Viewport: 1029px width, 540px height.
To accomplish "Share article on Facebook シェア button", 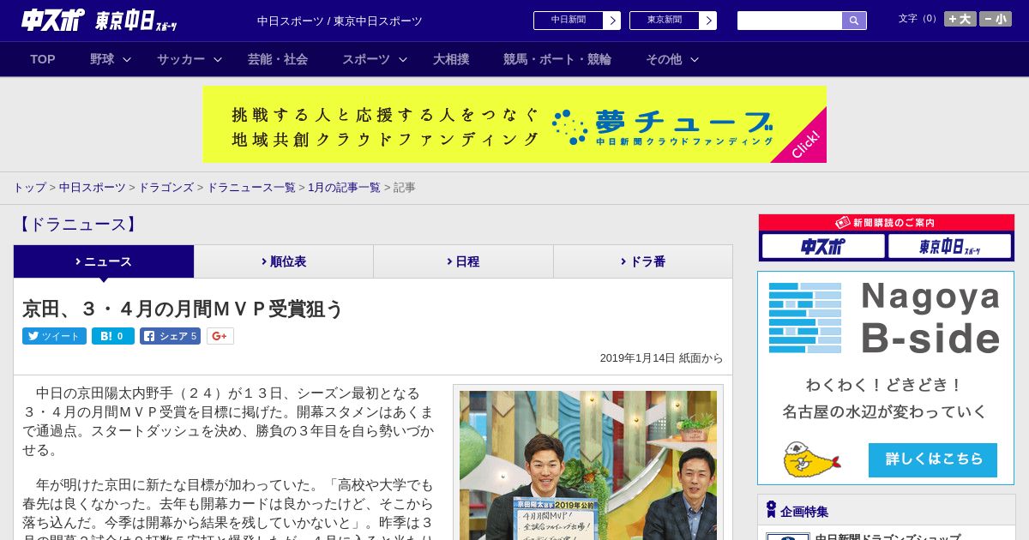I will tap(171, 336).
